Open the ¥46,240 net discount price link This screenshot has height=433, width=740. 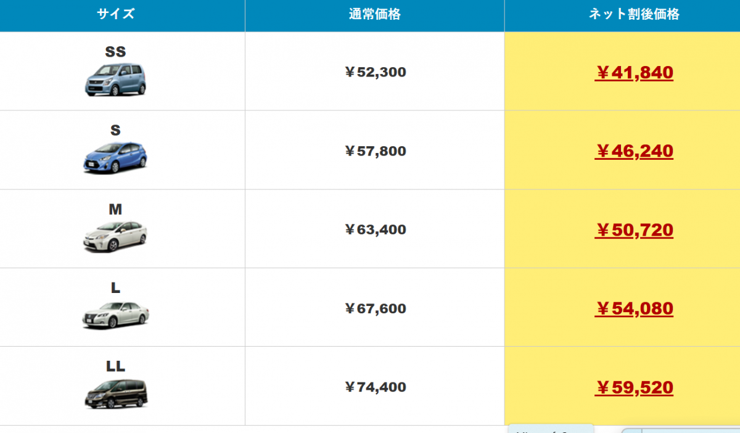pos(634,151)
